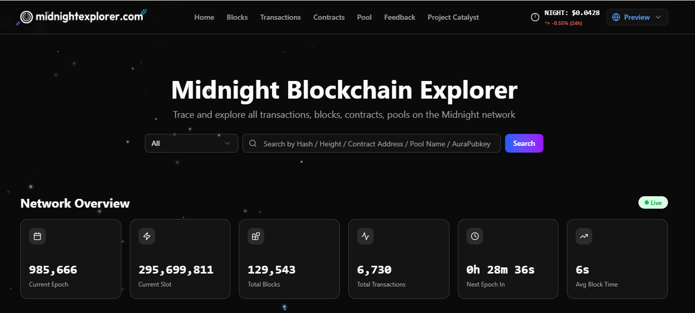This screenshot has width=695, height=313.
Task: Click the Current Slot label
Action: (x=155, y=284)
